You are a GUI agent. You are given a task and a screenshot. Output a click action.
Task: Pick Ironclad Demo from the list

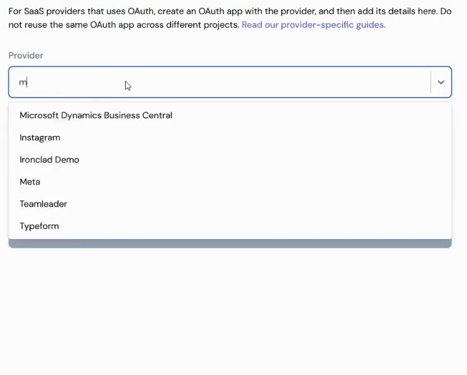(x=230, y=160)
